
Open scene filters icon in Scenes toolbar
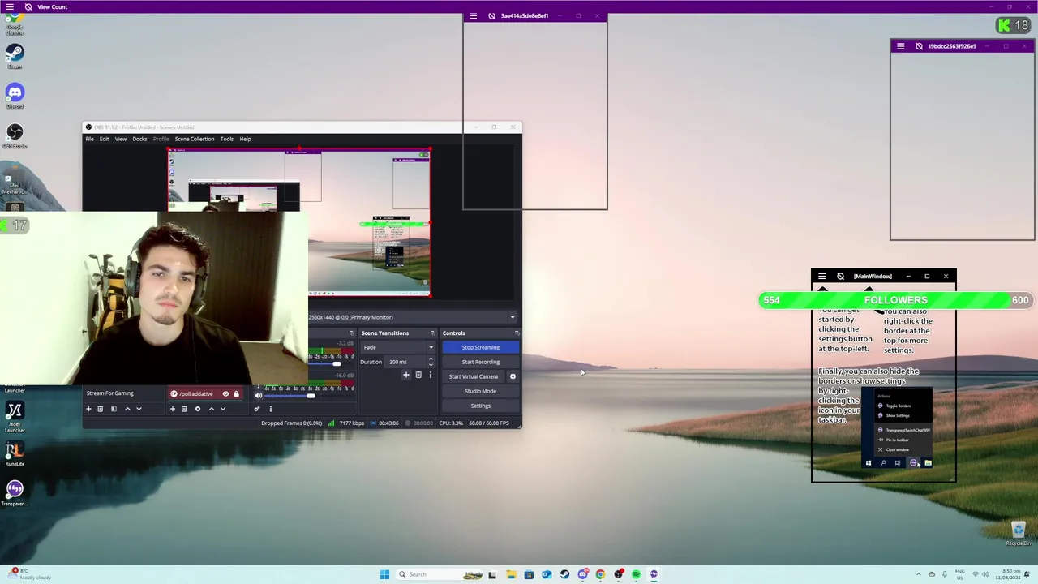(x=114, y=409)
